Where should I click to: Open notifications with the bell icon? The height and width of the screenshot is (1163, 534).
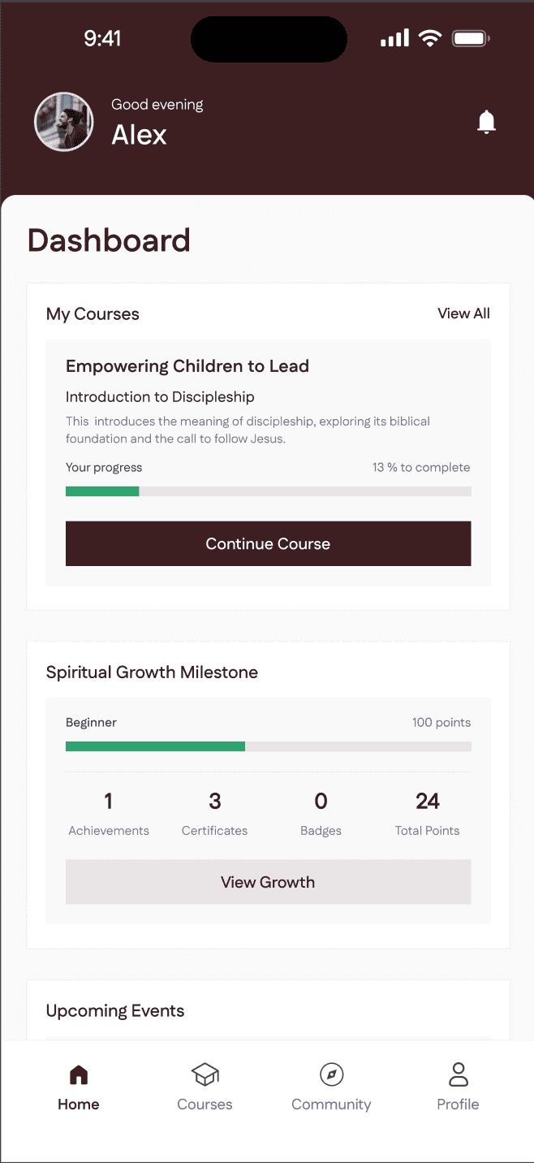pos(486,122)
